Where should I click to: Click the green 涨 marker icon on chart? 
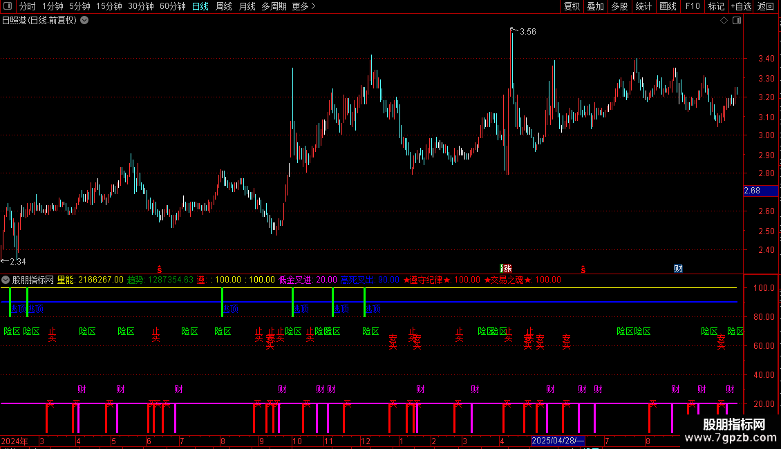[x=506, y=269]
